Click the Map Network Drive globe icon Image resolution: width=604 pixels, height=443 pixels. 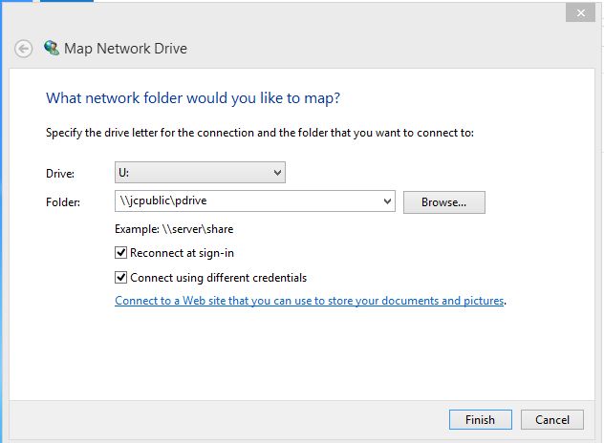coord(52,48)
